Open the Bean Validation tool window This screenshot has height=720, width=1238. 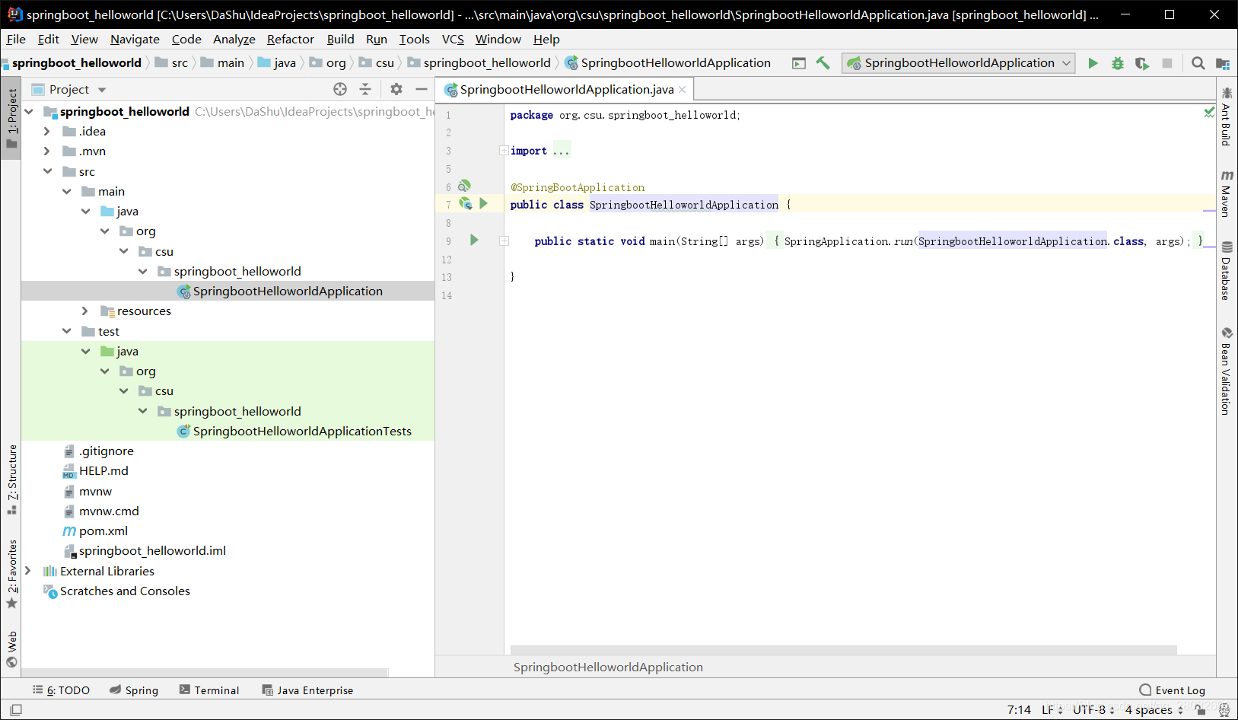click(x=1227, y=371)
